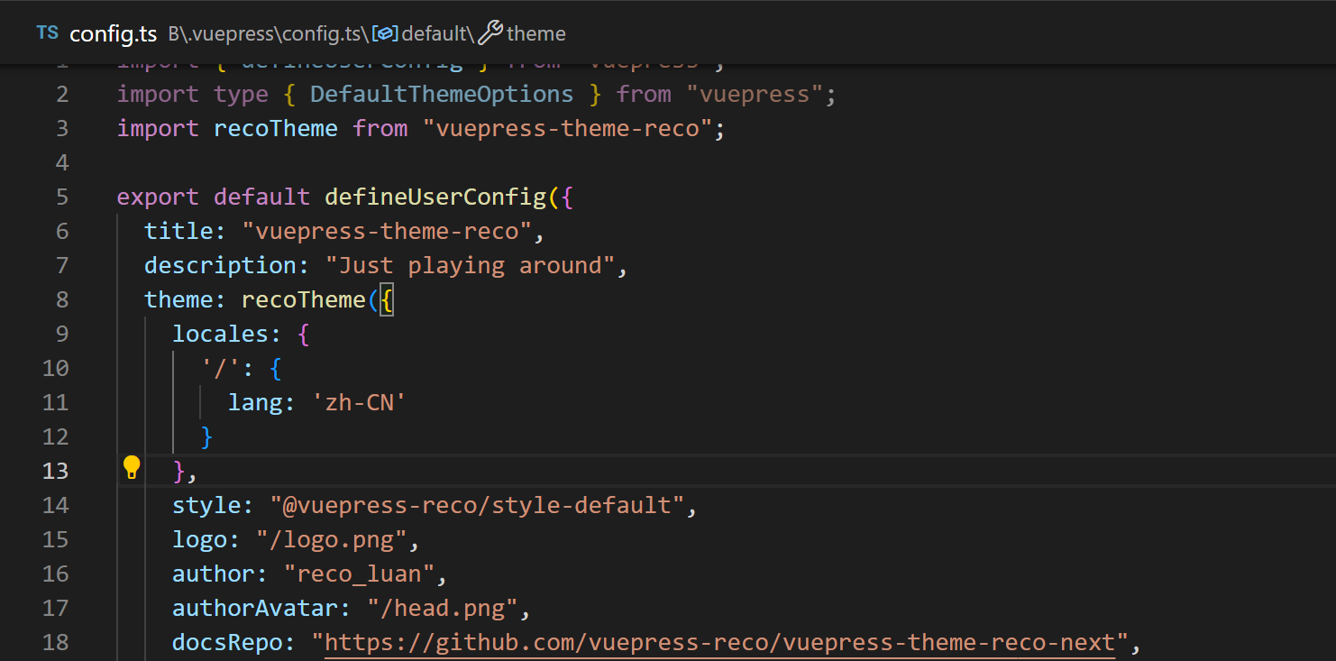Click the cube symbol icon before default
The width and height of the screenshot is (1336, 661).
click(x=386, y=34)
